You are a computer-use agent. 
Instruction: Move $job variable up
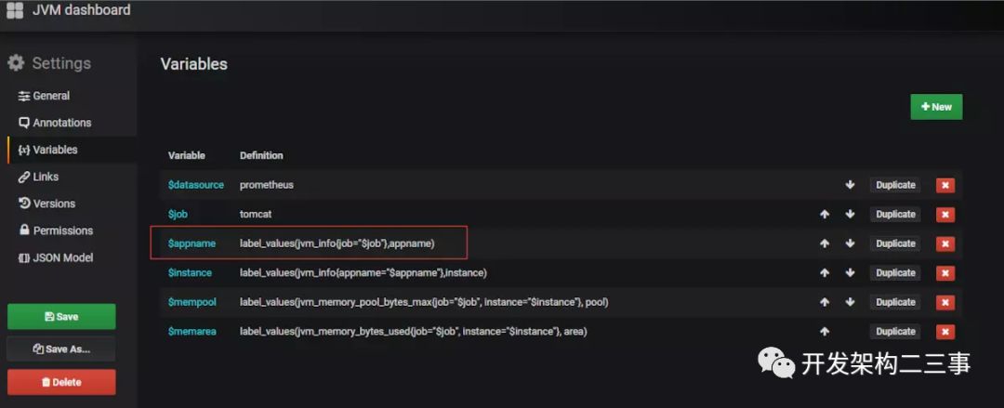825,214
